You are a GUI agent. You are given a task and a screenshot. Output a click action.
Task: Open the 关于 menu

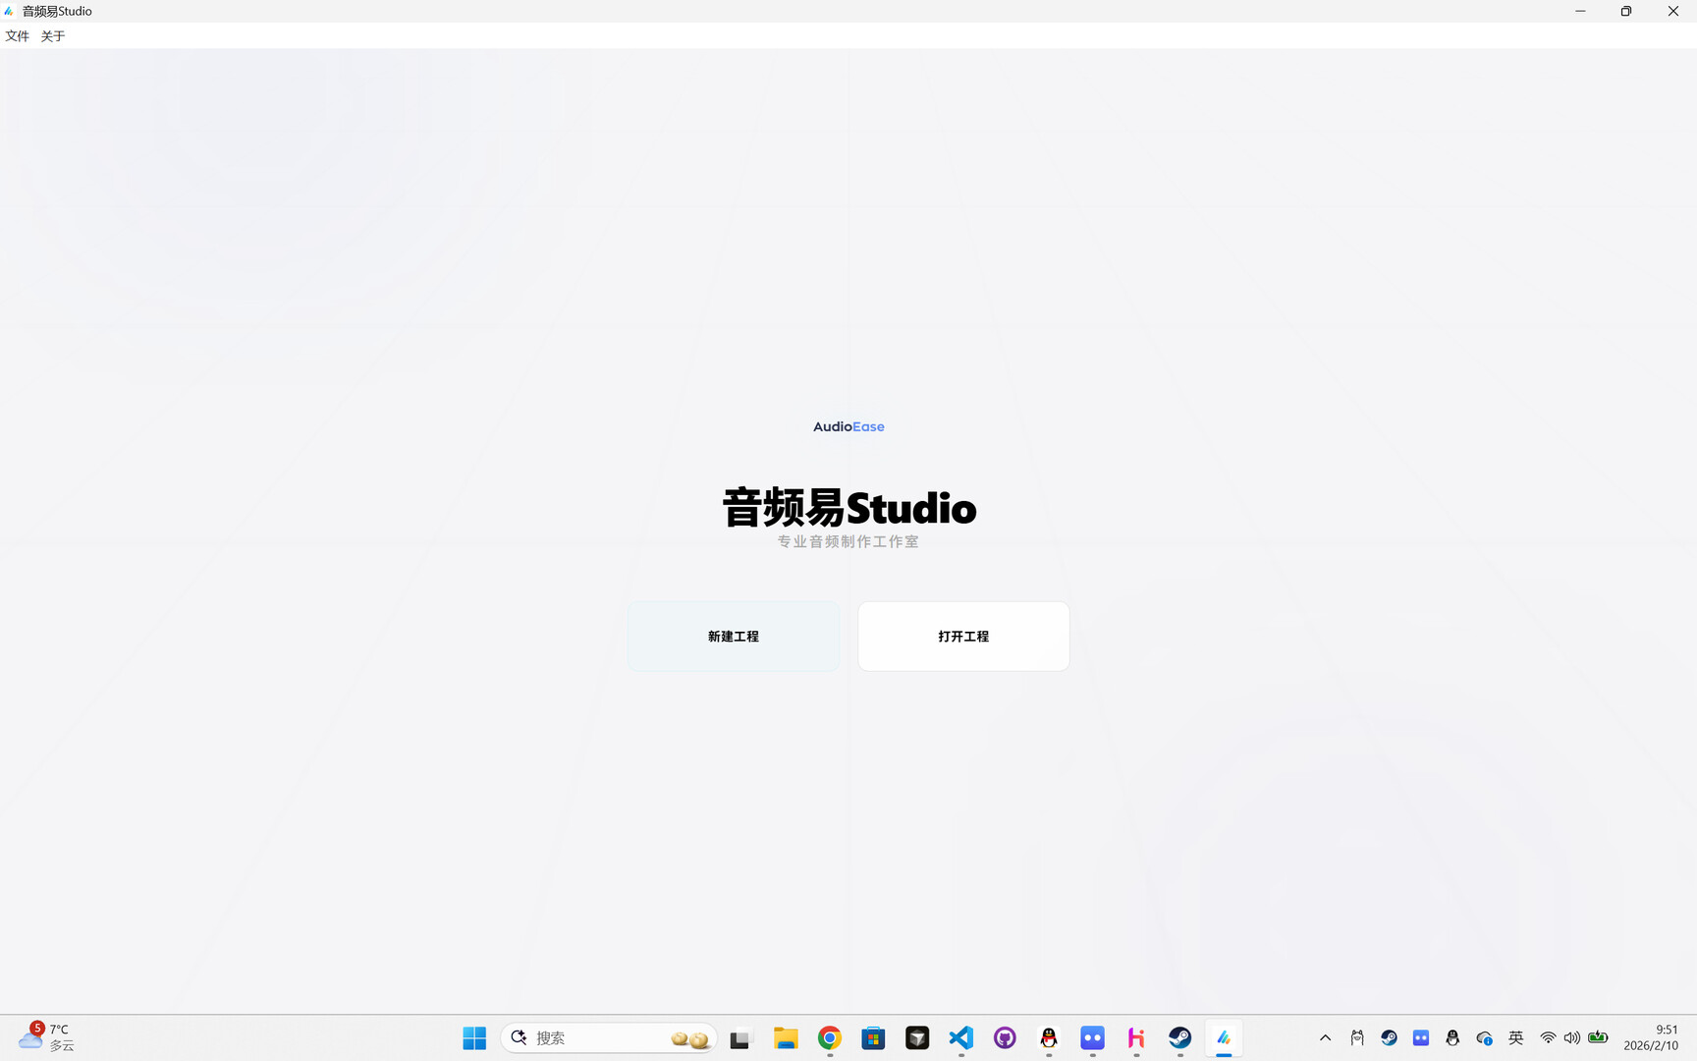pyautogui.click(x=52, y=35)
